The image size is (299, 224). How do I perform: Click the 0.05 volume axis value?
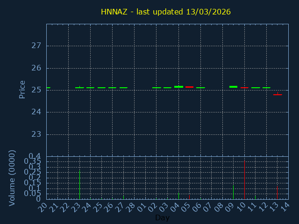(x=32, y=194)
